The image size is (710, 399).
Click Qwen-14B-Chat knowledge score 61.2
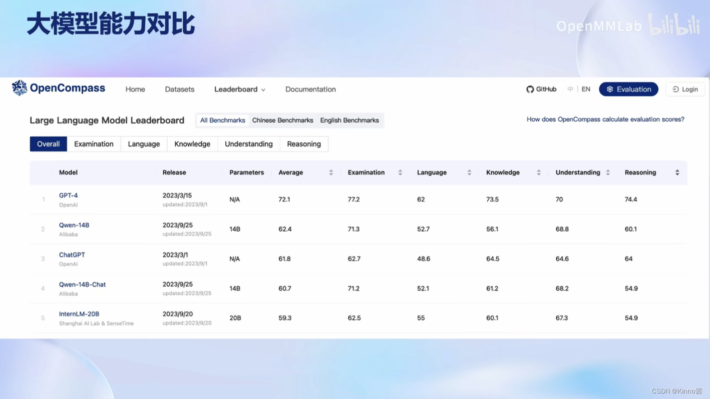click(492, 288)
